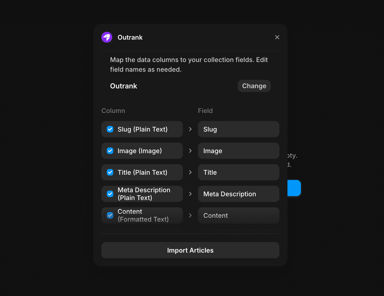This screenshot has height=296, width=384.
Task: Click into the Content field input
Action: click(238, 215)
